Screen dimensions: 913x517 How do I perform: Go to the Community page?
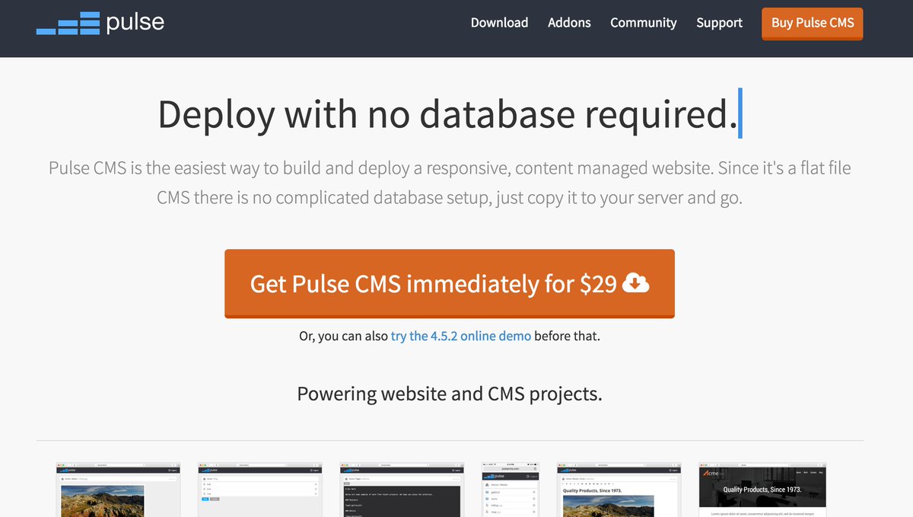coord(643,23)
